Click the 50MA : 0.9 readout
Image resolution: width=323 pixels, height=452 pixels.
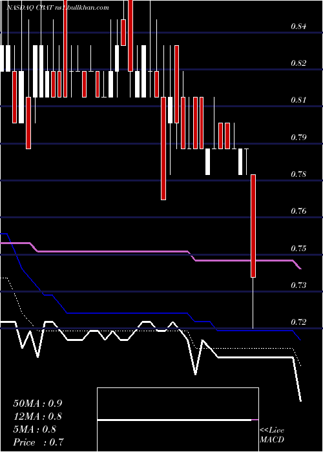tap(37, 404)
